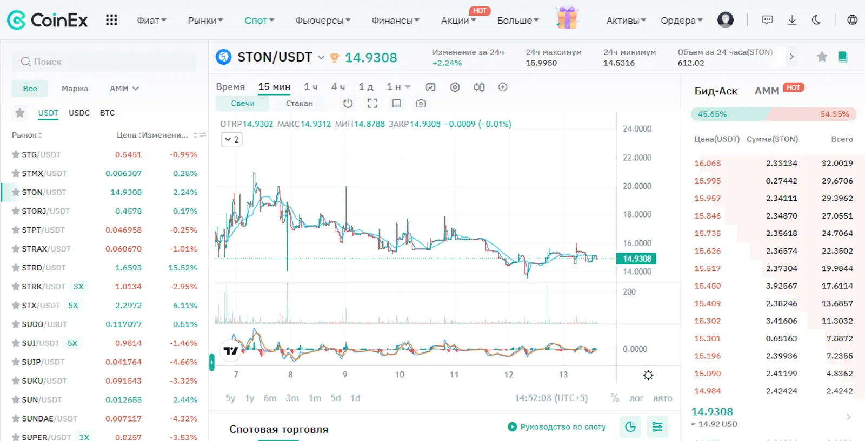Switch chart to fullscreen mode
Viewport: 865px width, 441px height.
coord(372,103)
